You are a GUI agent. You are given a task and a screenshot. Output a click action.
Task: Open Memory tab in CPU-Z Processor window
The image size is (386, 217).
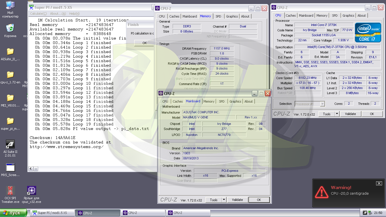[x=322, y=16]
